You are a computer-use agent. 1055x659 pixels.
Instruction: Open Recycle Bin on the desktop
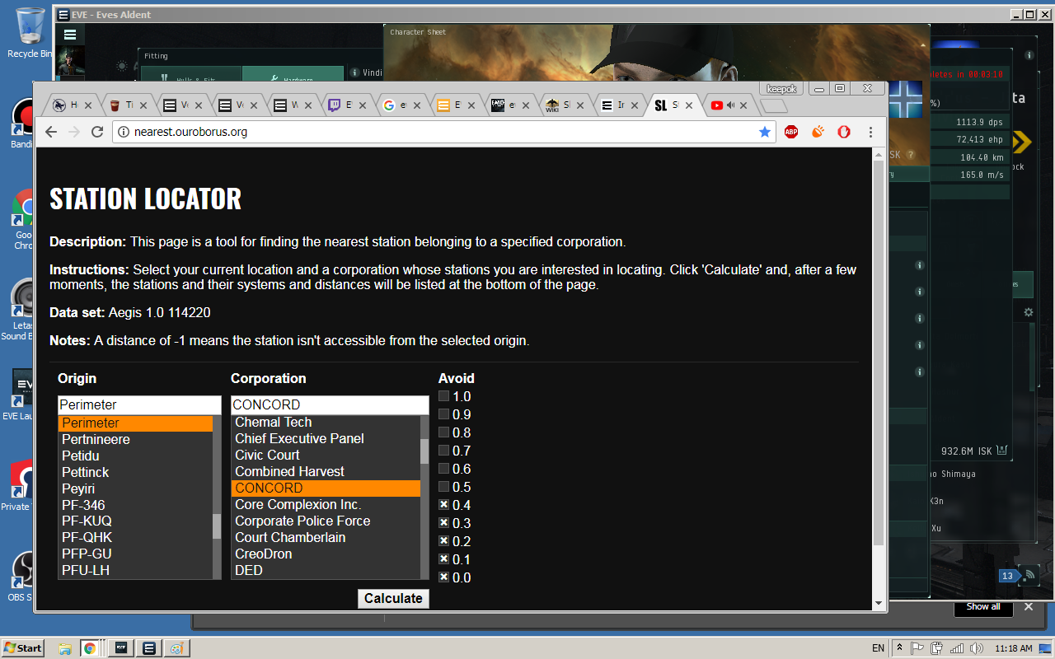30,33
